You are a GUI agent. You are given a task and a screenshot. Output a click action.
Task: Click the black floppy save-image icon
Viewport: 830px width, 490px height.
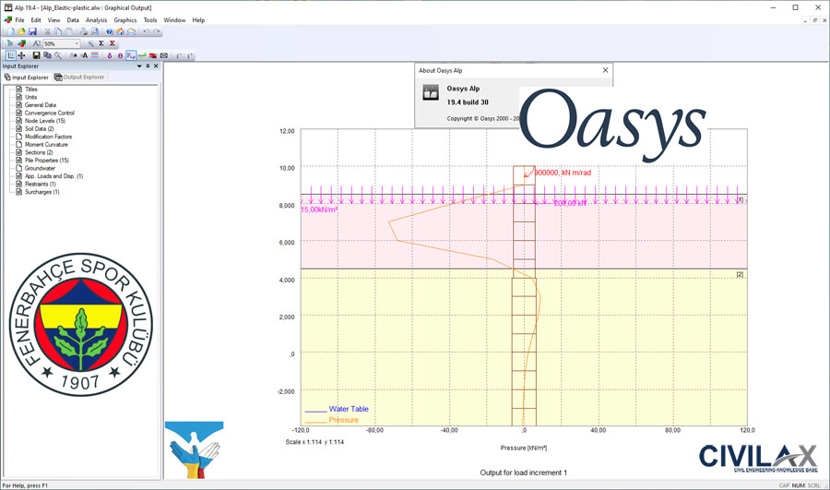[x=37, y=55]
